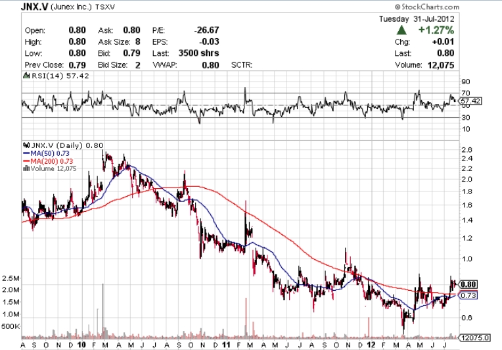Click the 10 year marker on time axis
This screenshot has width=502, height=350.
pyautogui.click(x=81, y=345)
